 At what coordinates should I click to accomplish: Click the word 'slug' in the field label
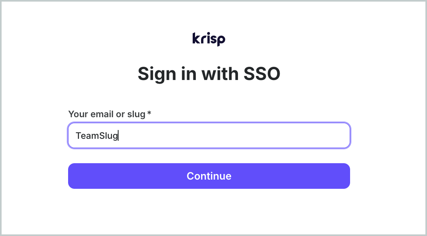(136, 114)
